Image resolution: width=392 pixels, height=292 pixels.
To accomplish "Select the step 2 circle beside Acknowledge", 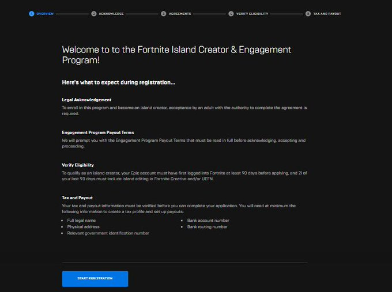I will click(x=94, y=14).
